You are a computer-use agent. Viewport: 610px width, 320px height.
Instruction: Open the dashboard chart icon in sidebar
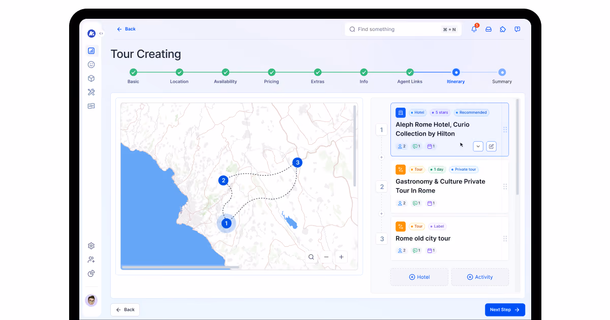tap(91, 51)
